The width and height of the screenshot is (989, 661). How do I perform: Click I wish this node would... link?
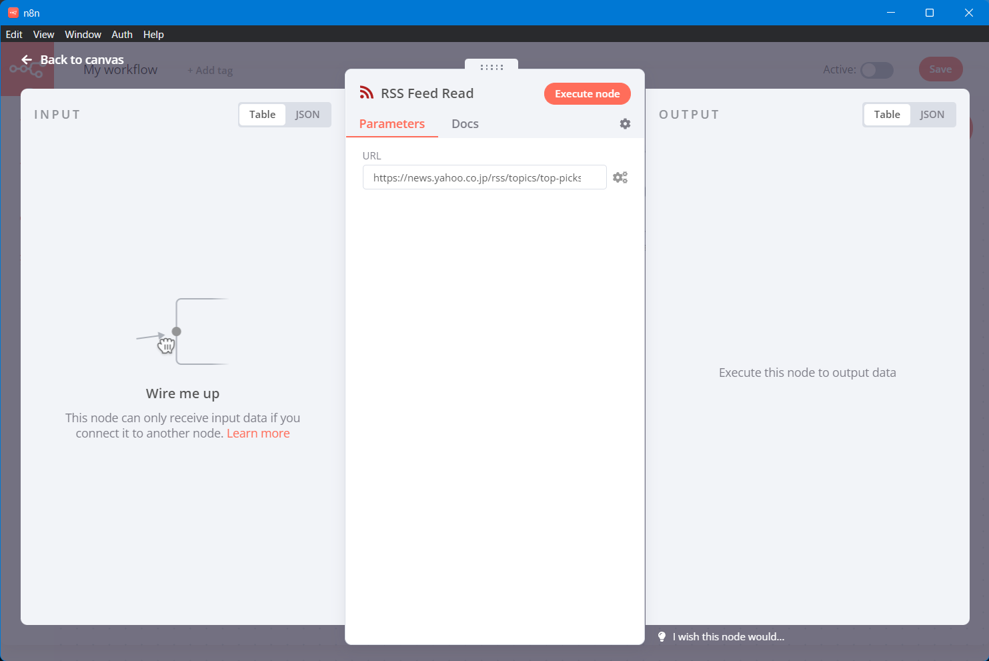[728, 637]
